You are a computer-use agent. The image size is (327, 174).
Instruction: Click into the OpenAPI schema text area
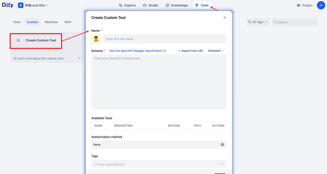(x=159, y=82)
